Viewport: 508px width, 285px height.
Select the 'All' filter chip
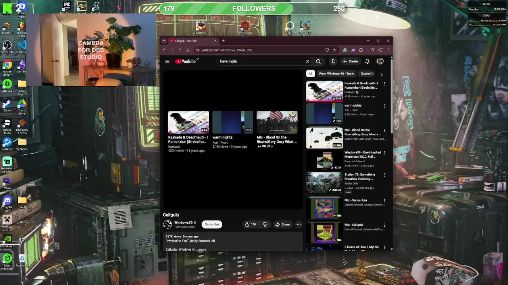[x=310, y=74]
